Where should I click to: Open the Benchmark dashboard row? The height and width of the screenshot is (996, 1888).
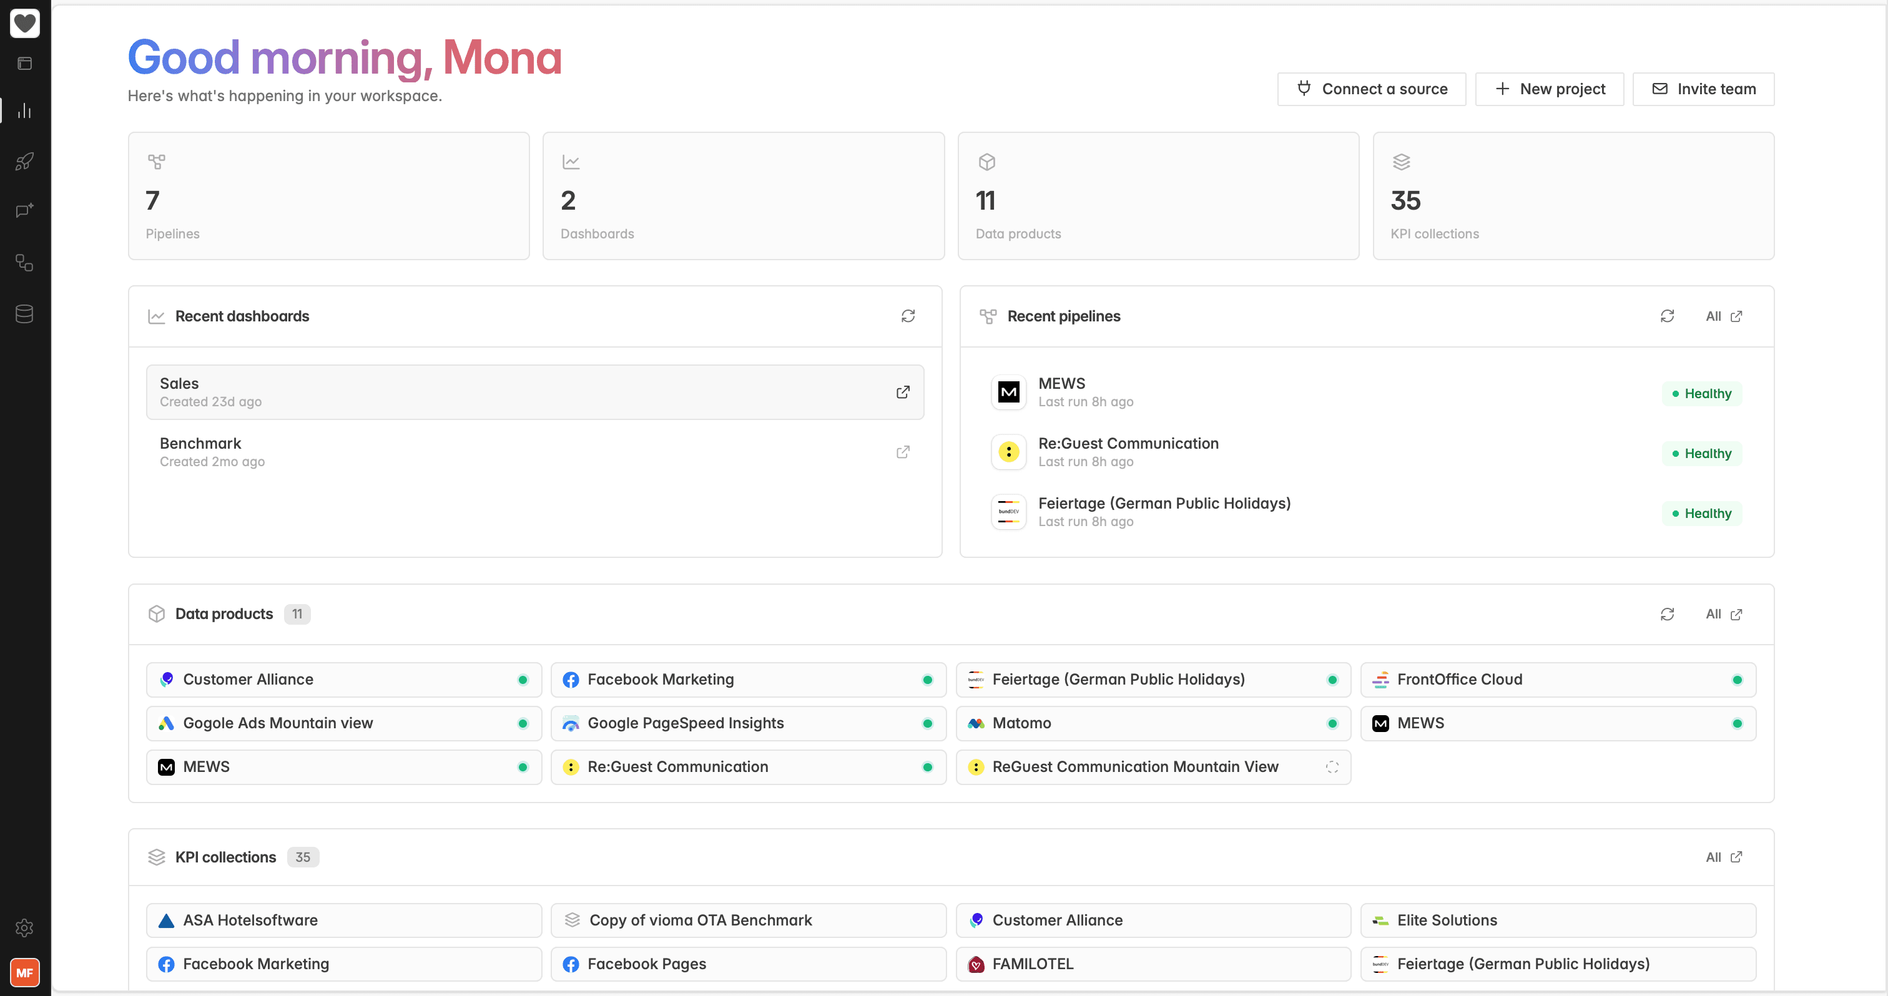pyautogui.click(x=535, y=452)
